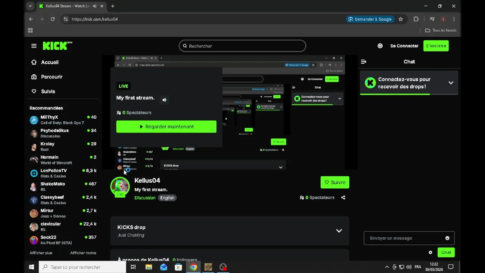The image size is (485, 273).
Task: Open the emoji picker in chat box
Action: [447, 238]
